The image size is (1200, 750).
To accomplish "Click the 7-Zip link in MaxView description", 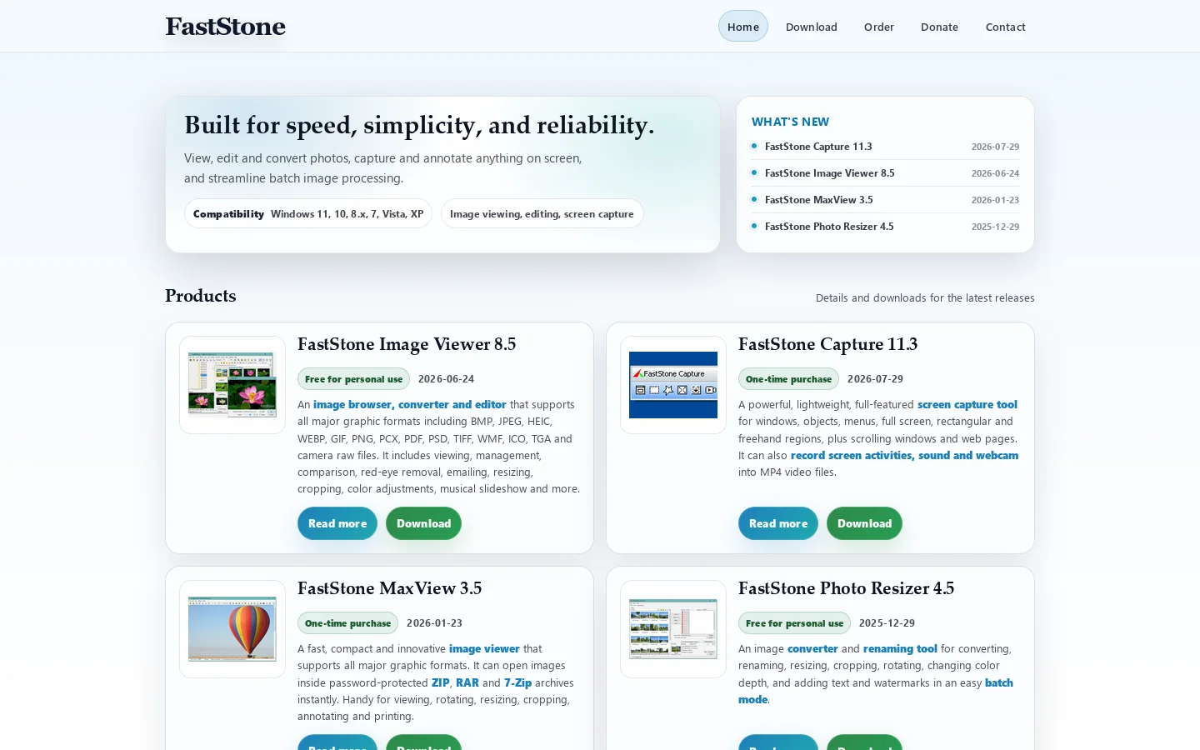I will pyautogui.click(x=517, y=683).
